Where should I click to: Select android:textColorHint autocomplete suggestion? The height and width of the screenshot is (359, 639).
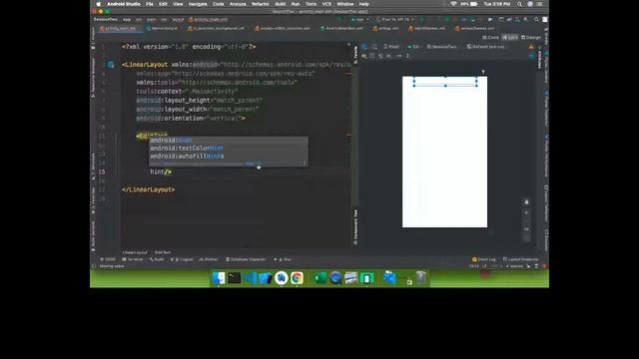[229, 149]
